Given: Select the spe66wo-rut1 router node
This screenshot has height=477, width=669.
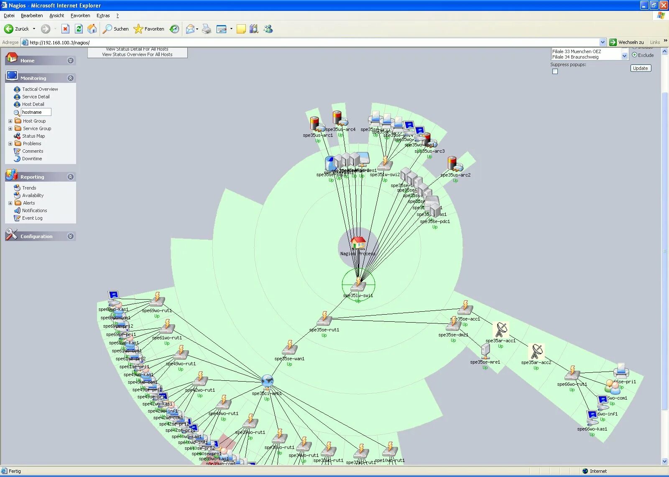Looking at the screenshot, I should (572, 373).
